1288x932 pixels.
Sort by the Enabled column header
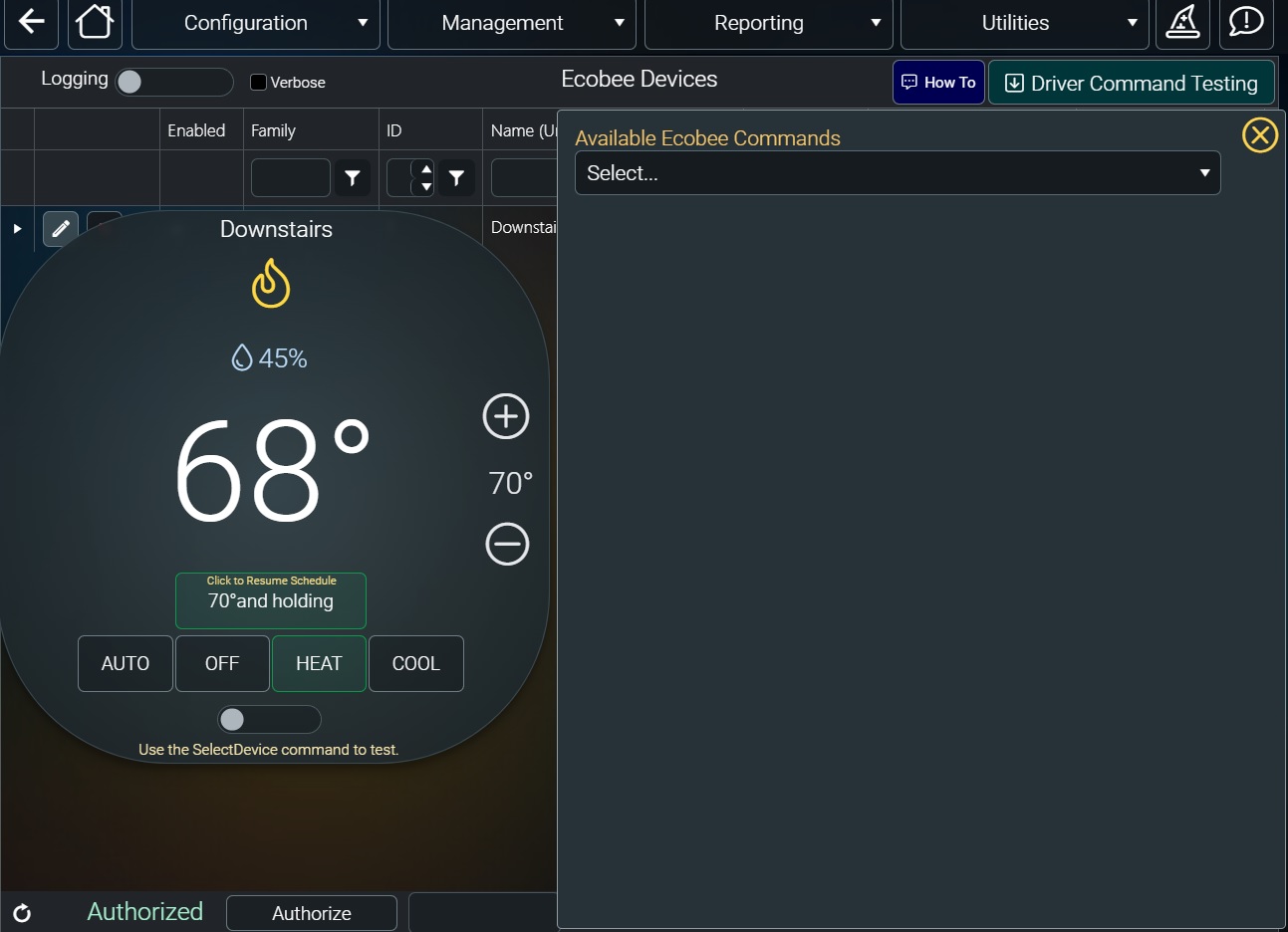196,130
